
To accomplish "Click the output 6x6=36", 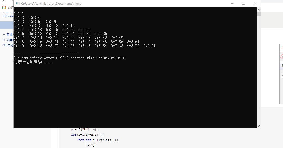I will click(101, 34).
